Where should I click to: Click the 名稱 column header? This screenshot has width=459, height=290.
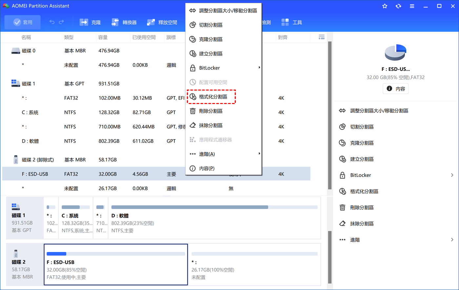26,37
